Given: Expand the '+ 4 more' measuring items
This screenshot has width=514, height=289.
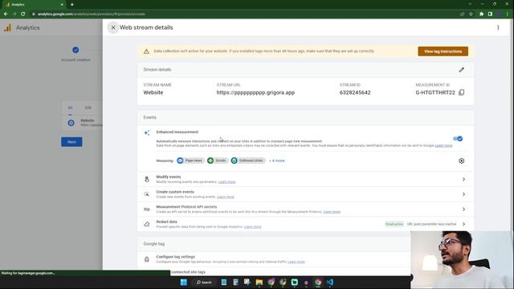Looking at the screenshot, I should pos(276,161).
